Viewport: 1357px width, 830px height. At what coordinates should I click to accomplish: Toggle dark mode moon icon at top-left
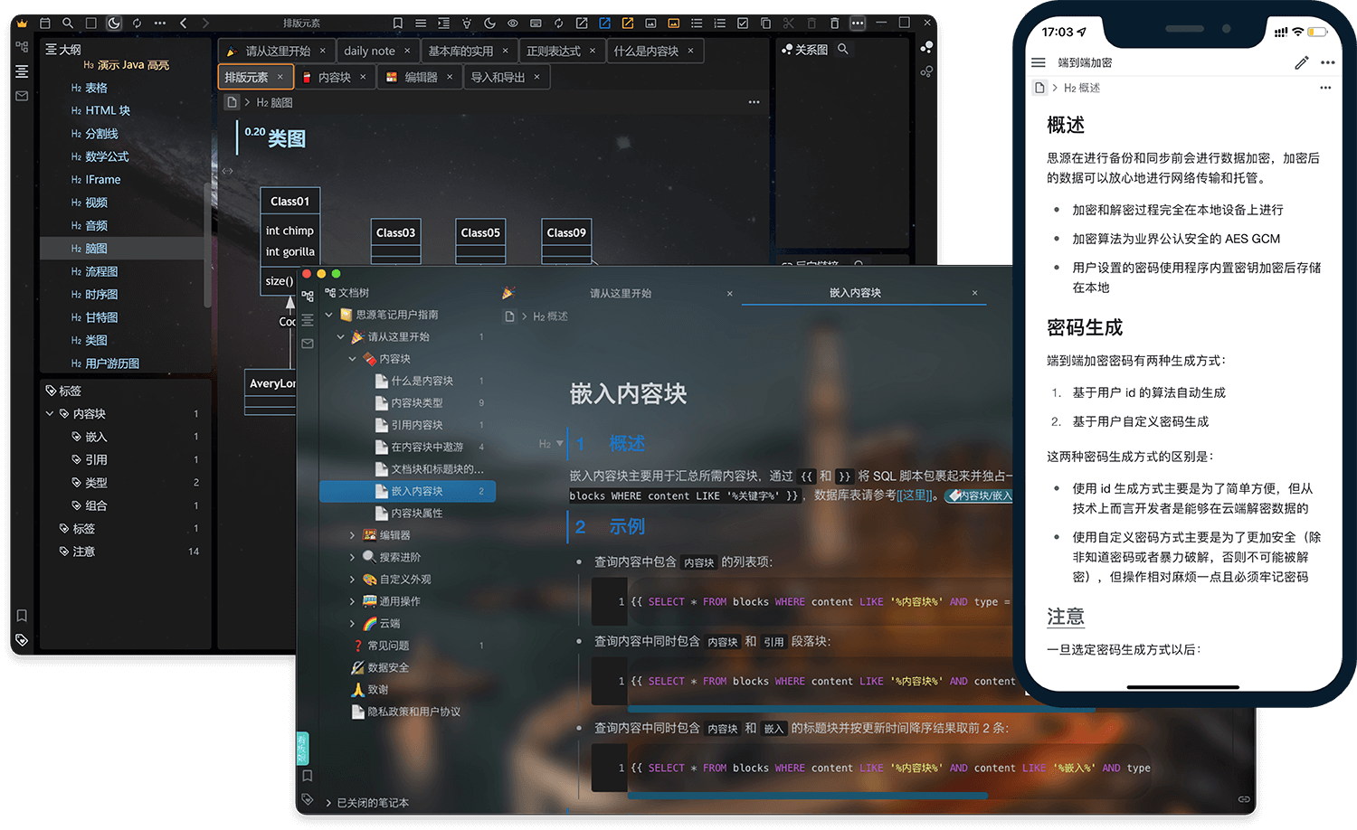pos(114,23)
